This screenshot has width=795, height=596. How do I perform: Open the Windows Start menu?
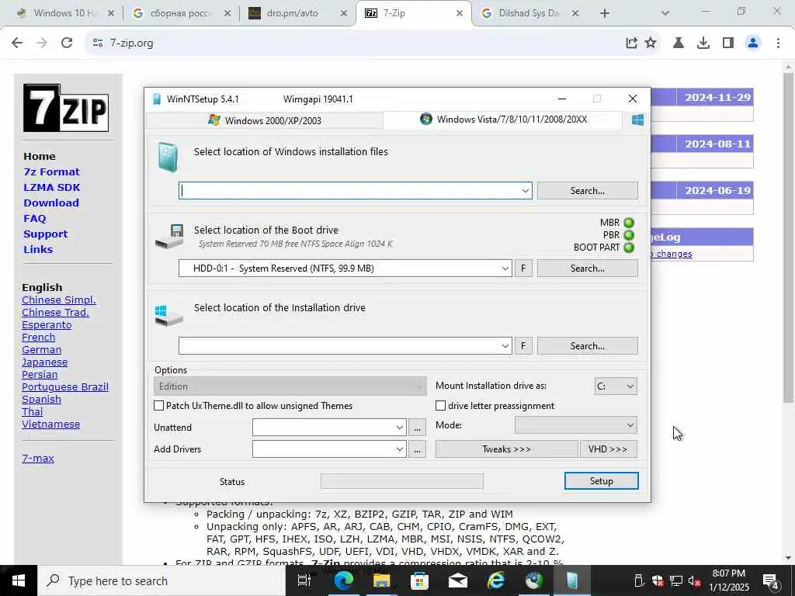tap(19, 580)
